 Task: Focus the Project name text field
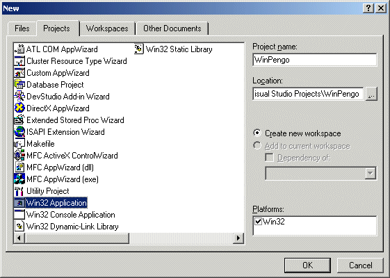pos(315,60)
